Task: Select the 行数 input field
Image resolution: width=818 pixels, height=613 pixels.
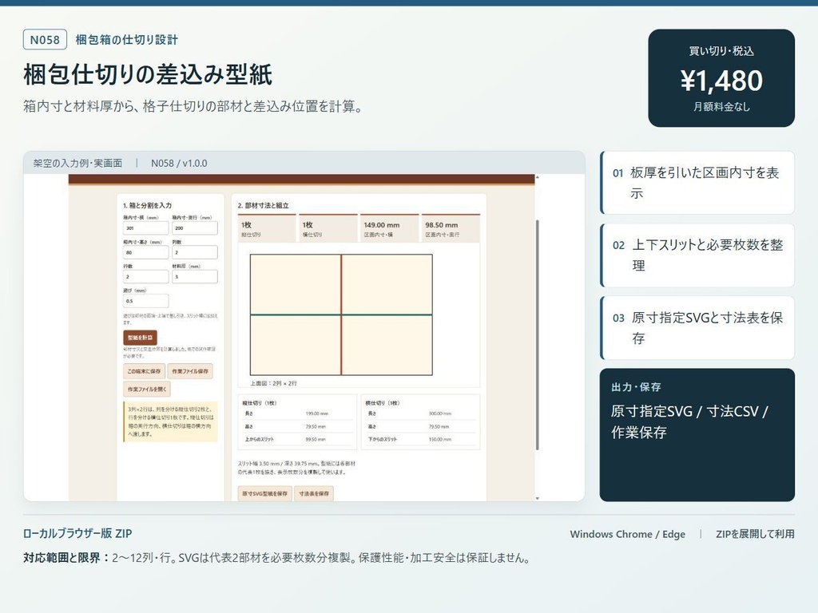Action: click(x=145, y=277)
